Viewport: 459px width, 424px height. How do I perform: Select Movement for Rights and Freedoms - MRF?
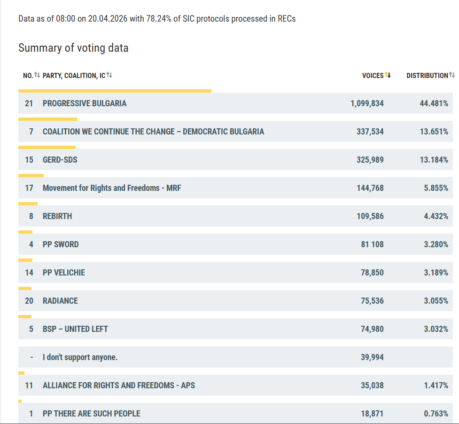tap(112, 188)
